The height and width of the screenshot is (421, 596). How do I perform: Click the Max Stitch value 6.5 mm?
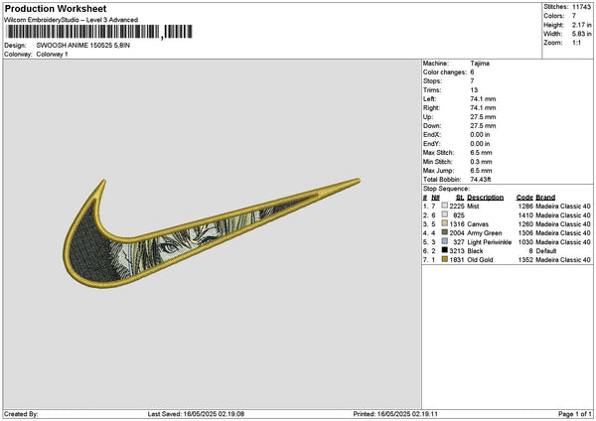[481, 153]
